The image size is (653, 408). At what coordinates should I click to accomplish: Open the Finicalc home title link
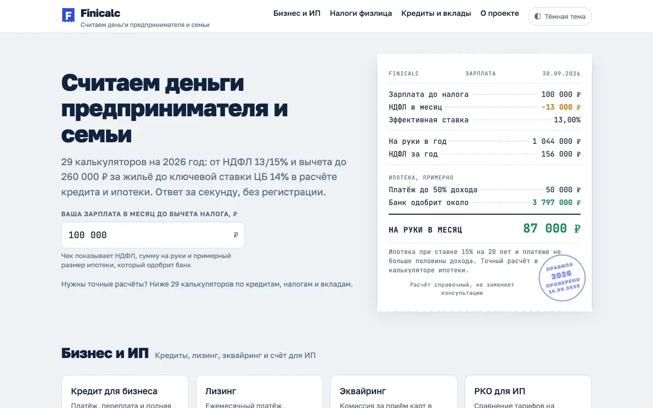(101, 13)
